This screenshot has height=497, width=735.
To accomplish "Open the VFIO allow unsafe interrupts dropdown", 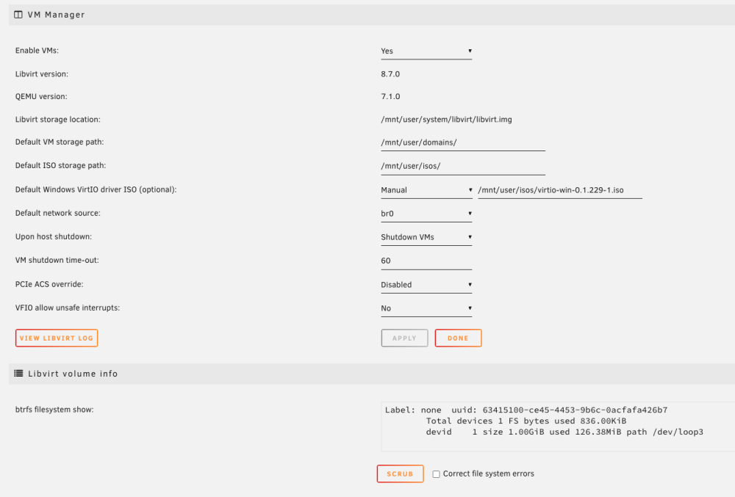I will [x=426, y=308].
